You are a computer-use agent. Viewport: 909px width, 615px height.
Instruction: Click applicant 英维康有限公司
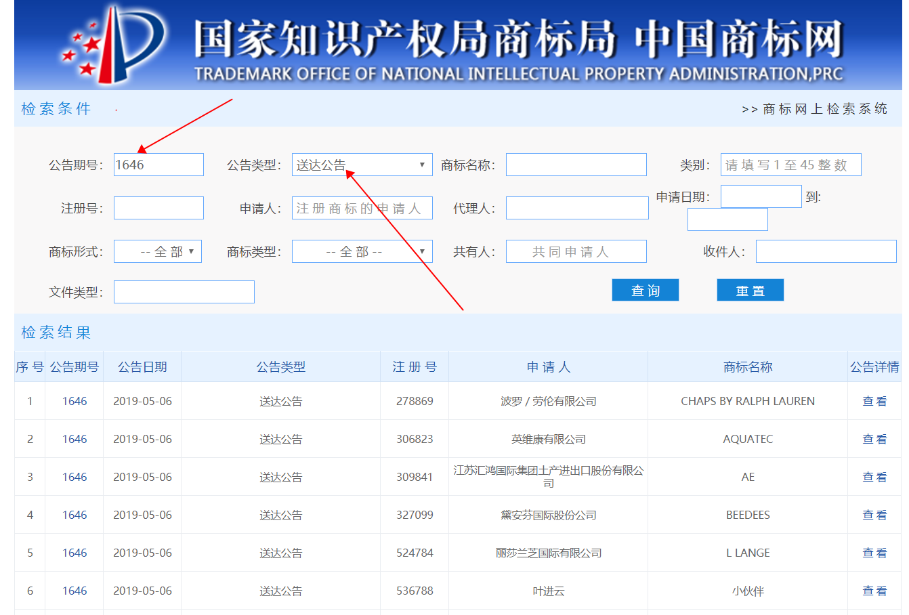(549, 439)
